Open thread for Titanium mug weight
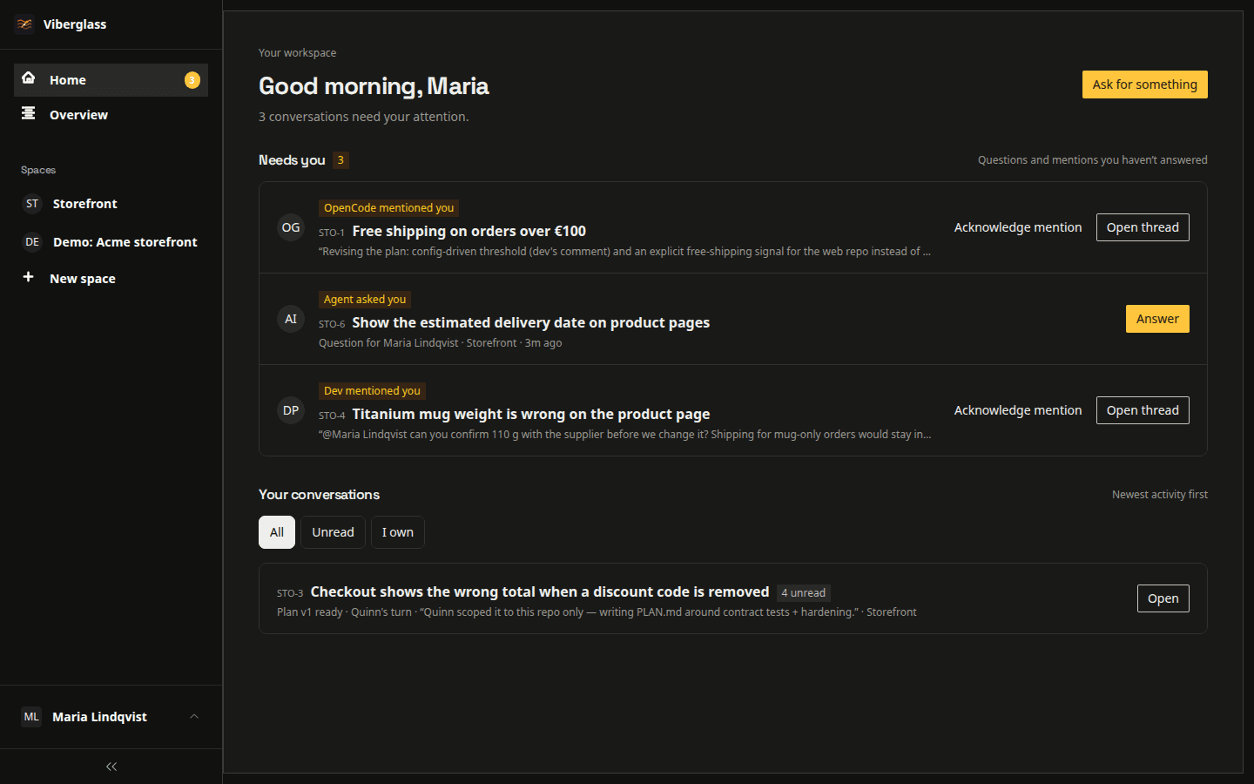This screenshot has height=784, width=1254. pyautogui.click(x=1143, y=410)
